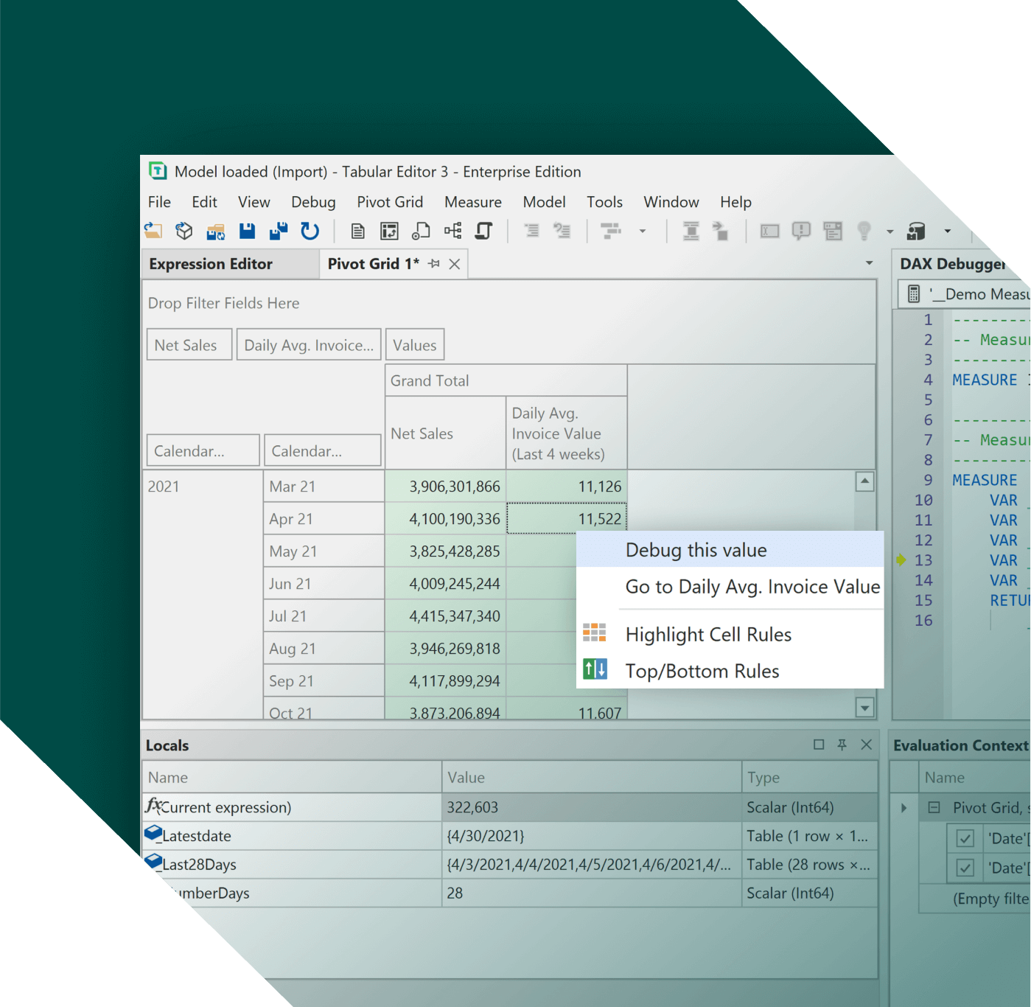Pin the Locals panel

point(842,745)
